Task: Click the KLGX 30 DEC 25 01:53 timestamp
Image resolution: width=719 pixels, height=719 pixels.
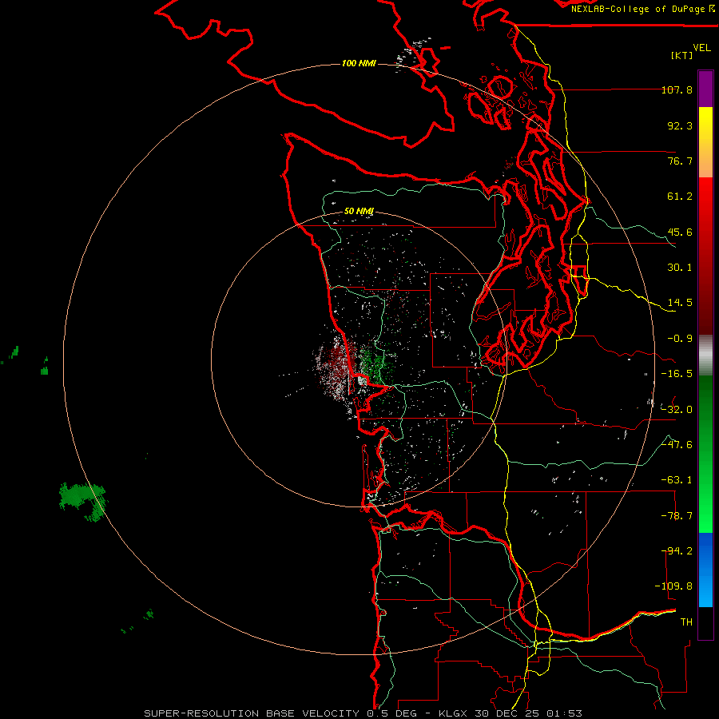Action: pyautogui.click(x=510, y=713)
